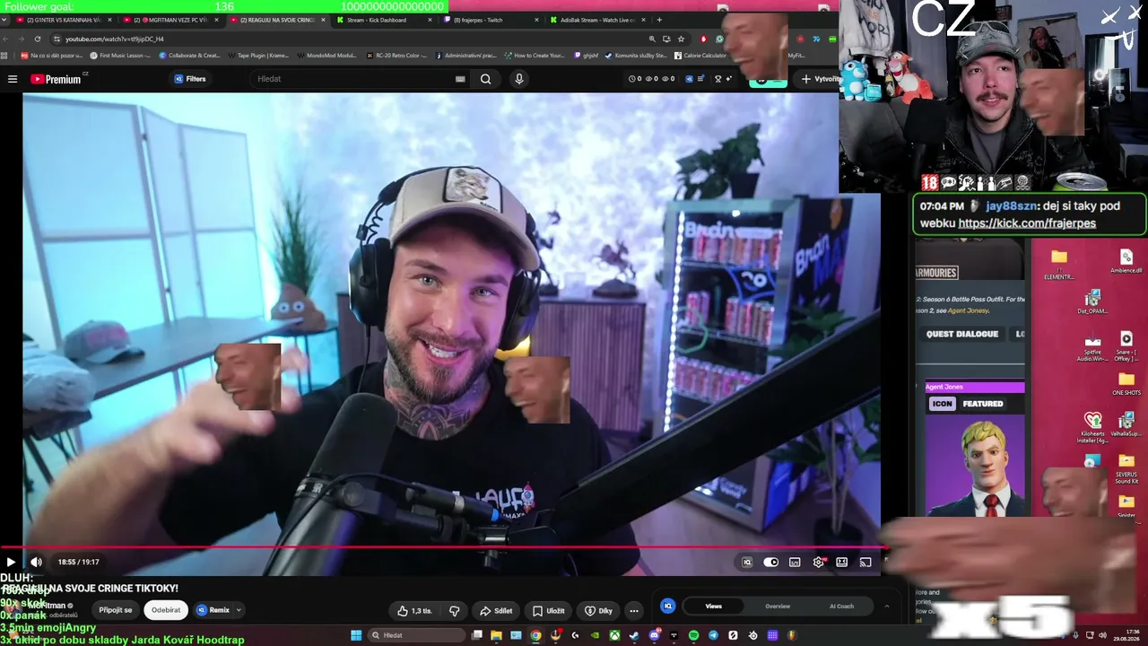Viewport: 1148px width, 646px height.
Task: Turn on video subtitles
Action: pos(795,563)
